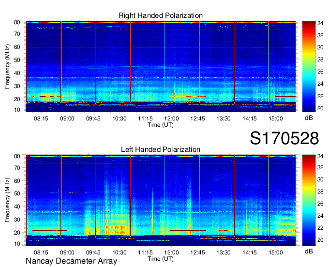Click the 34 value on Left Handed colorbar
This screenshot has height=267, width=329.
click(x=320, y=156)
